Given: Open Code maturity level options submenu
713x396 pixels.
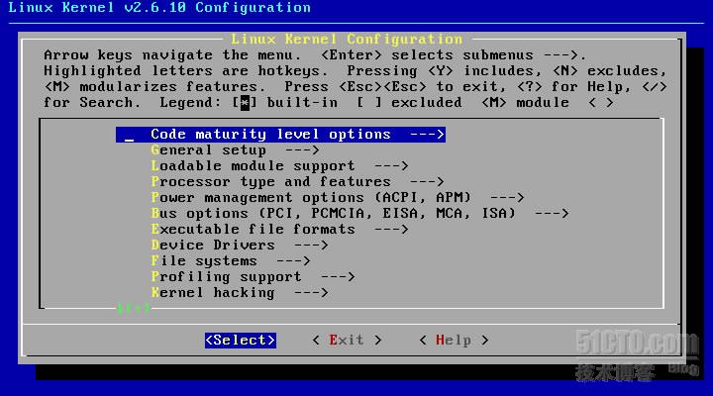Looking at the screenshot, I should pyautogui.click(x=280, y=135).
